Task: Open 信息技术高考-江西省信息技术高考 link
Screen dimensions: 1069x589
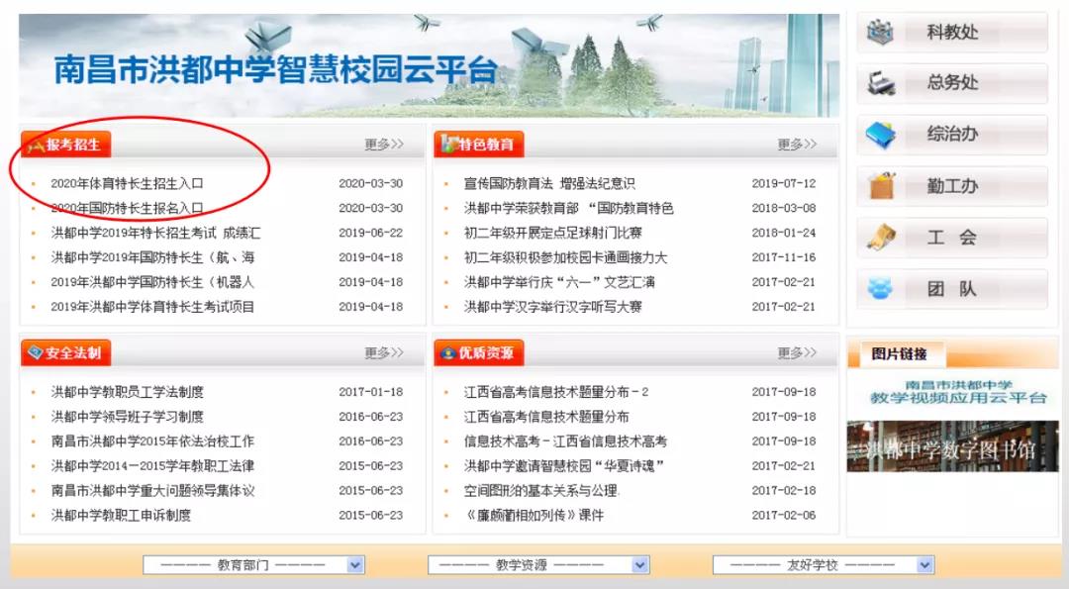Action: [566, 442]
